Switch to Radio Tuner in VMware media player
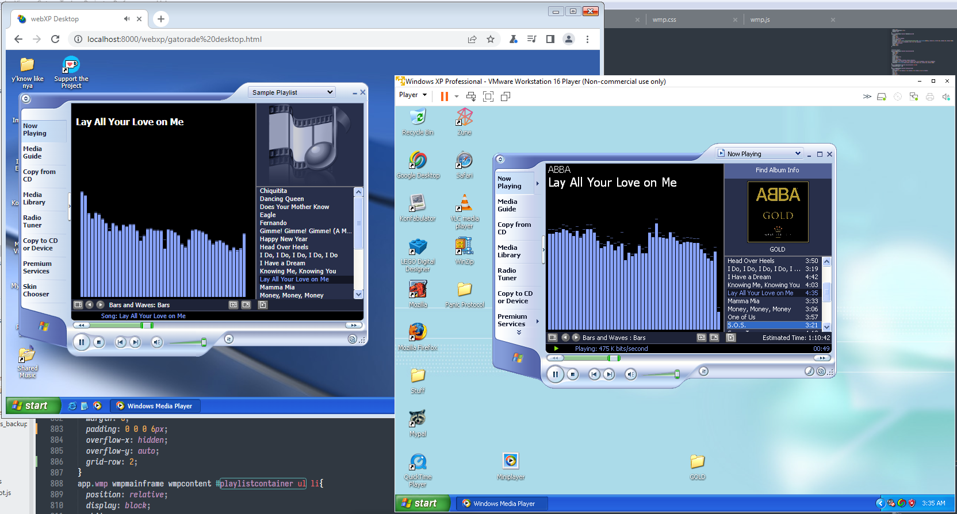Screen dimensions: 957x514 pyautogui.click(x=507, y=275)
